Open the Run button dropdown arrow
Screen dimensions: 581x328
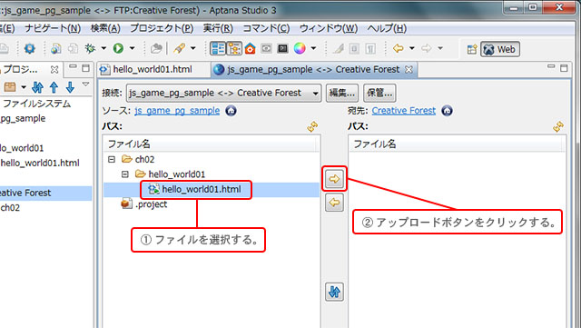click(x=132, y=48)
